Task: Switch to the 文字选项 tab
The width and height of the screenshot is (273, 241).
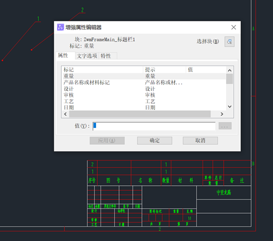Action: 87,56
